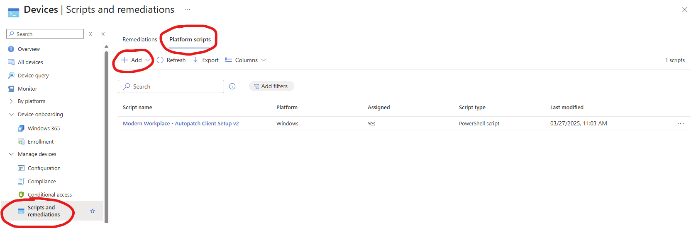Image resolution: width=691 pixels, height=228 pixels.
Task: Open the Columns dropdown chevron
Action: [x=264, y=60]
